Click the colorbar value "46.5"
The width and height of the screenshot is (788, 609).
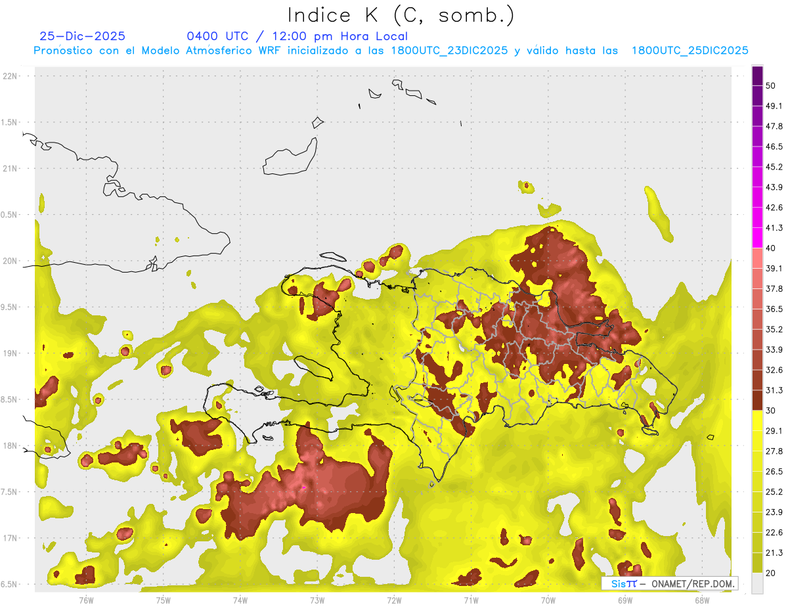pos(774,147)
